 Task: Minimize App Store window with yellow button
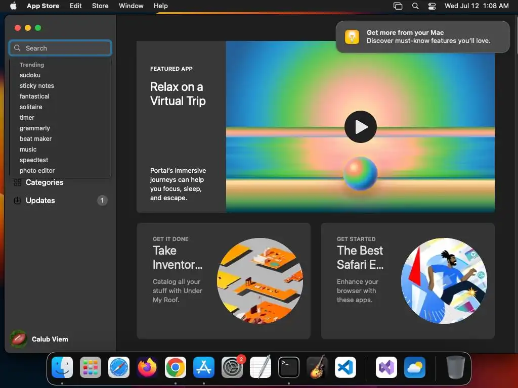tap(28, 28)
